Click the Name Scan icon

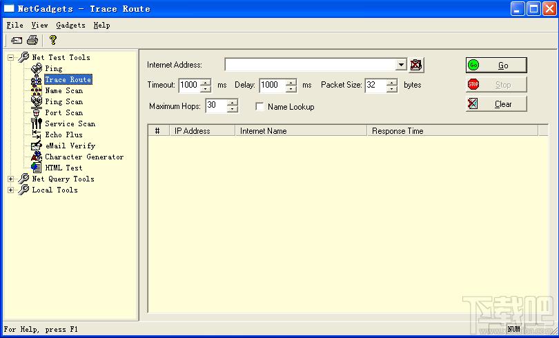point(37,90)
